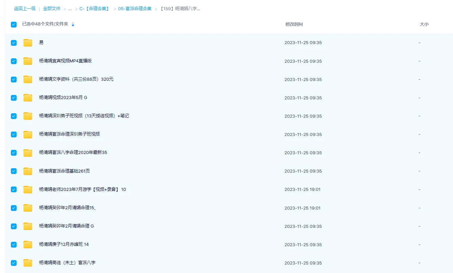Click folder icon of 杨清娟盲派命理基础261页
453x273 pixels.
[x=28, y=171]
